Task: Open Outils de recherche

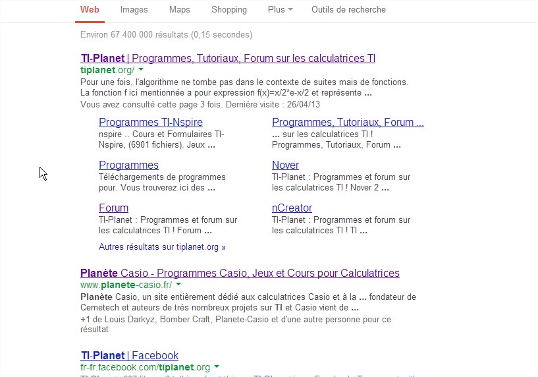Action: click(348, 10)
